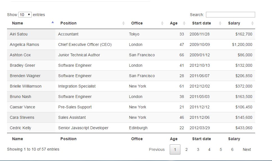
Task: Click the Salary column sort icon
Action: click(x=252, y=23)
